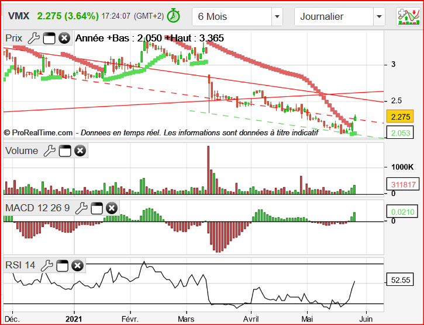This screenshot has width=424, height=325.
Task: Open the RSI 14 wrench settings
Action: coord(47,265)
